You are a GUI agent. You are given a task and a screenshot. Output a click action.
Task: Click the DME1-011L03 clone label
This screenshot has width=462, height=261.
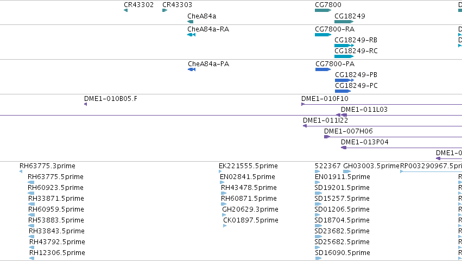[x=364, y=110]
